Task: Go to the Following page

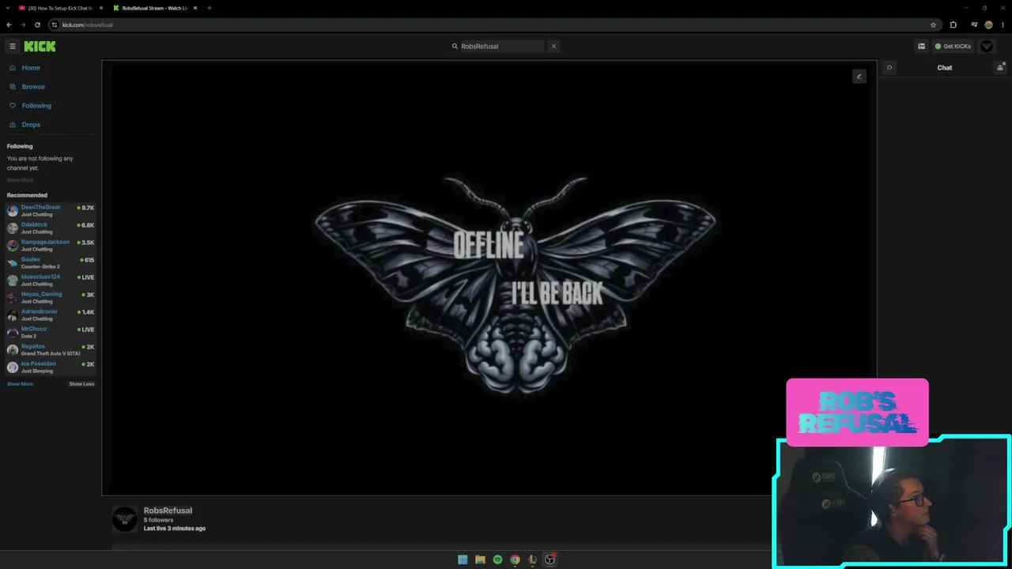Action: 36,106
